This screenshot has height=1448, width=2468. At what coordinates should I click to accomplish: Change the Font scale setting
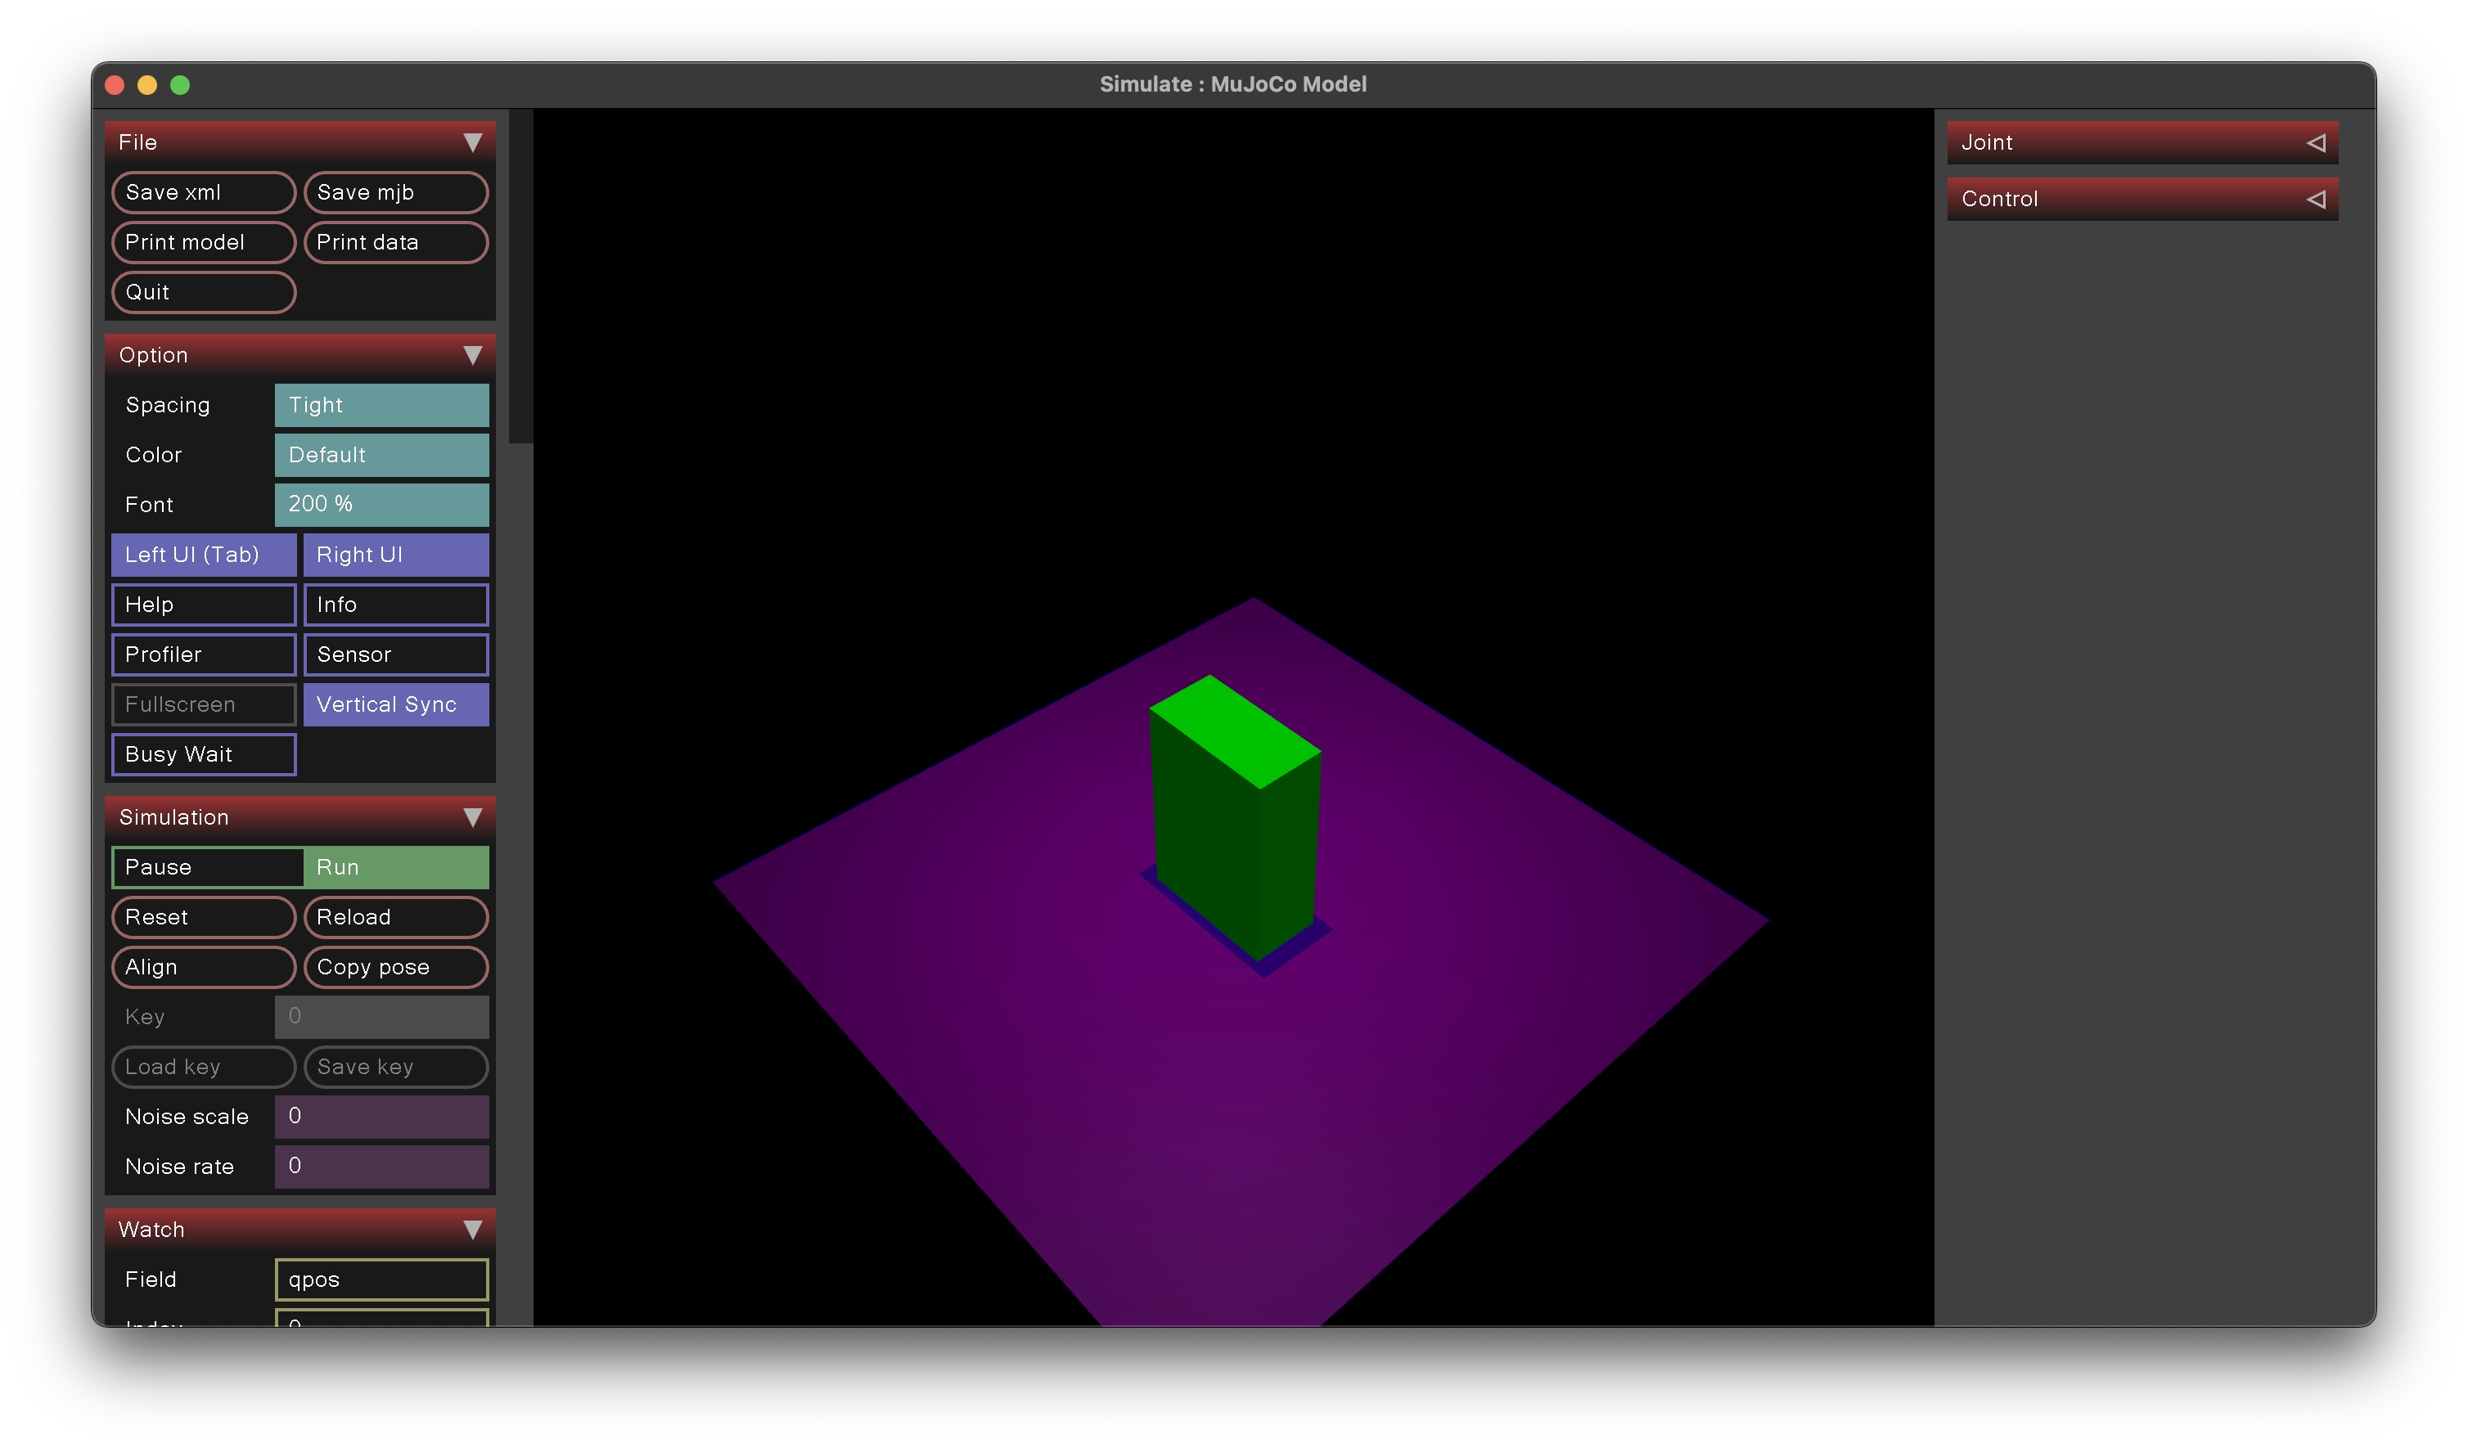pyautogui.click(x=381, y=504)
